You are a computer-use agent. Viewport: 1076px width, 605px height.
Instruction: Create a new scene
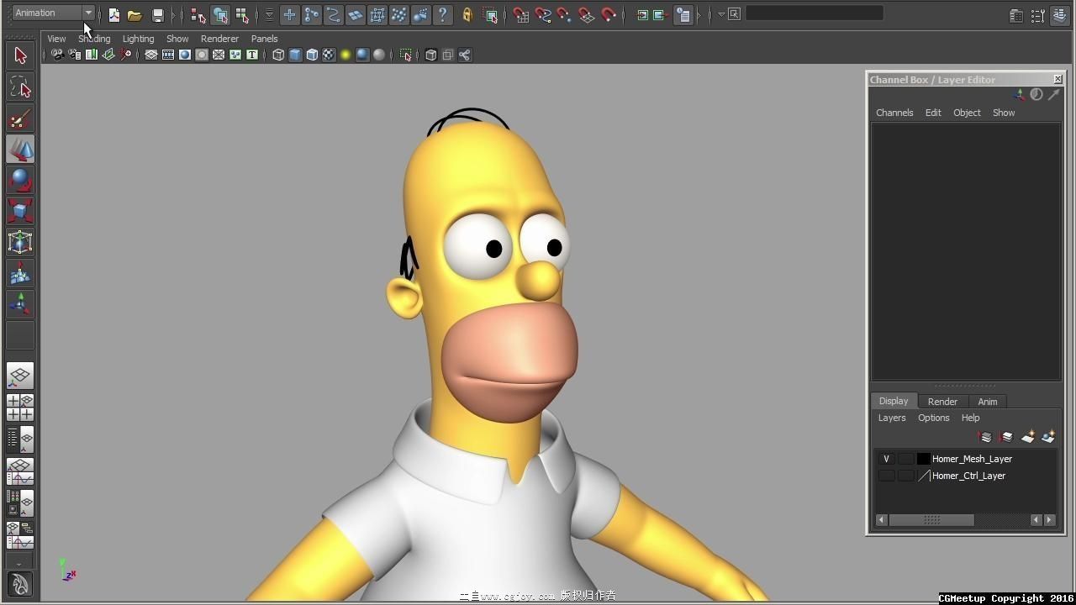pos(113,15)
